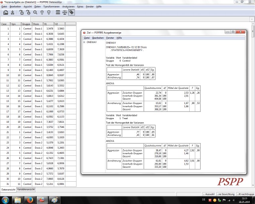
Task: Open Fenster menu in output viewer
Action: pyautogui.click(x=110, y=38)
